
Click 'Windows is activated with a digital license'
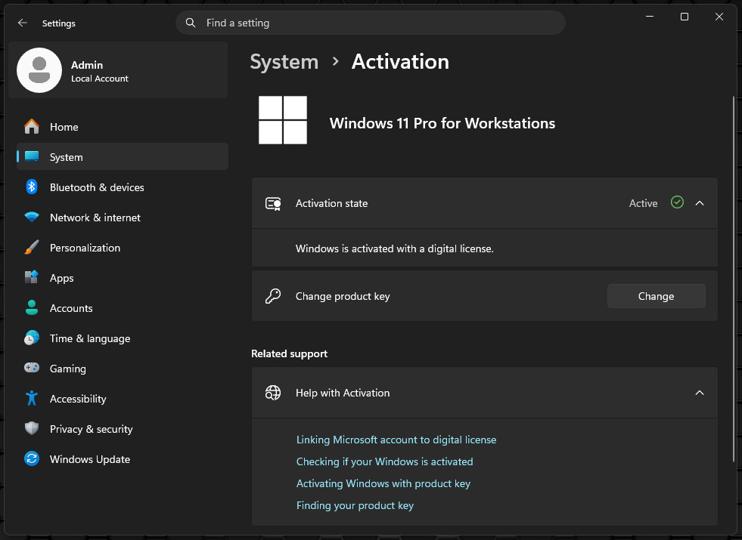click(395, 248)
